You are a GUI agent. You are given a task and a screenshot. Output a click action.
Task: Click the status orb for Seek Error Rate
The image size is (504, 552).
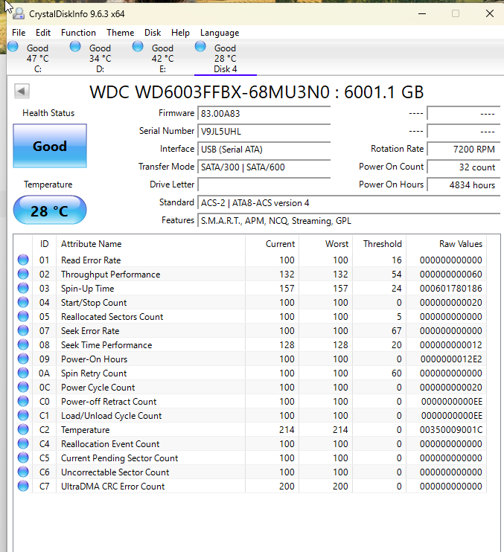tap(23, 330)
